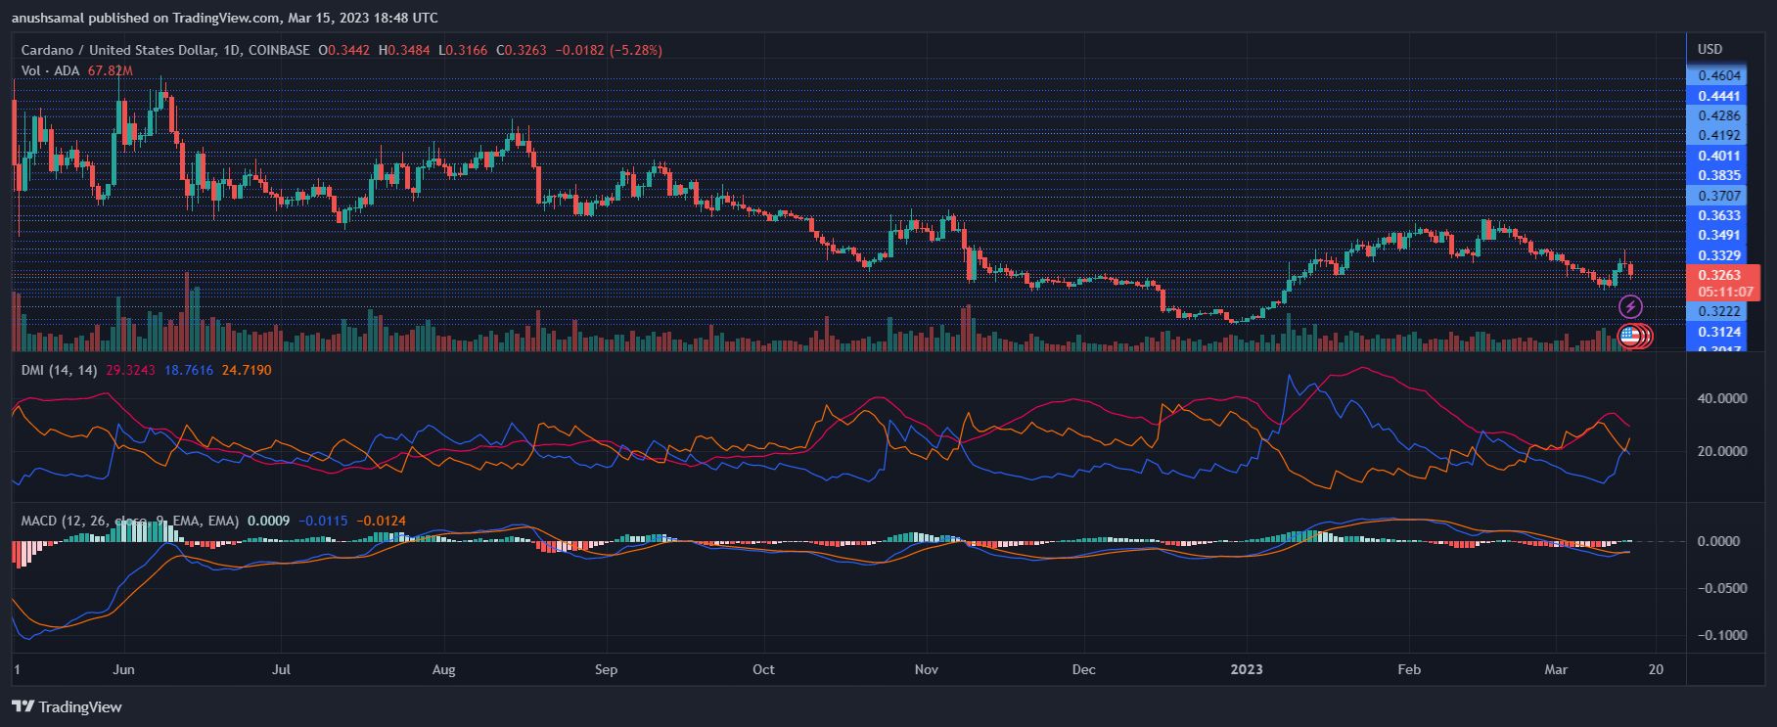
Task: Click the 0.3835 price level label
Action: tap(1719, 175)
